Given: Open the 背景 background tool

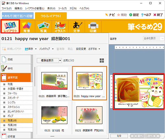Looking at the screenshot, I should (x=27, y=27).
